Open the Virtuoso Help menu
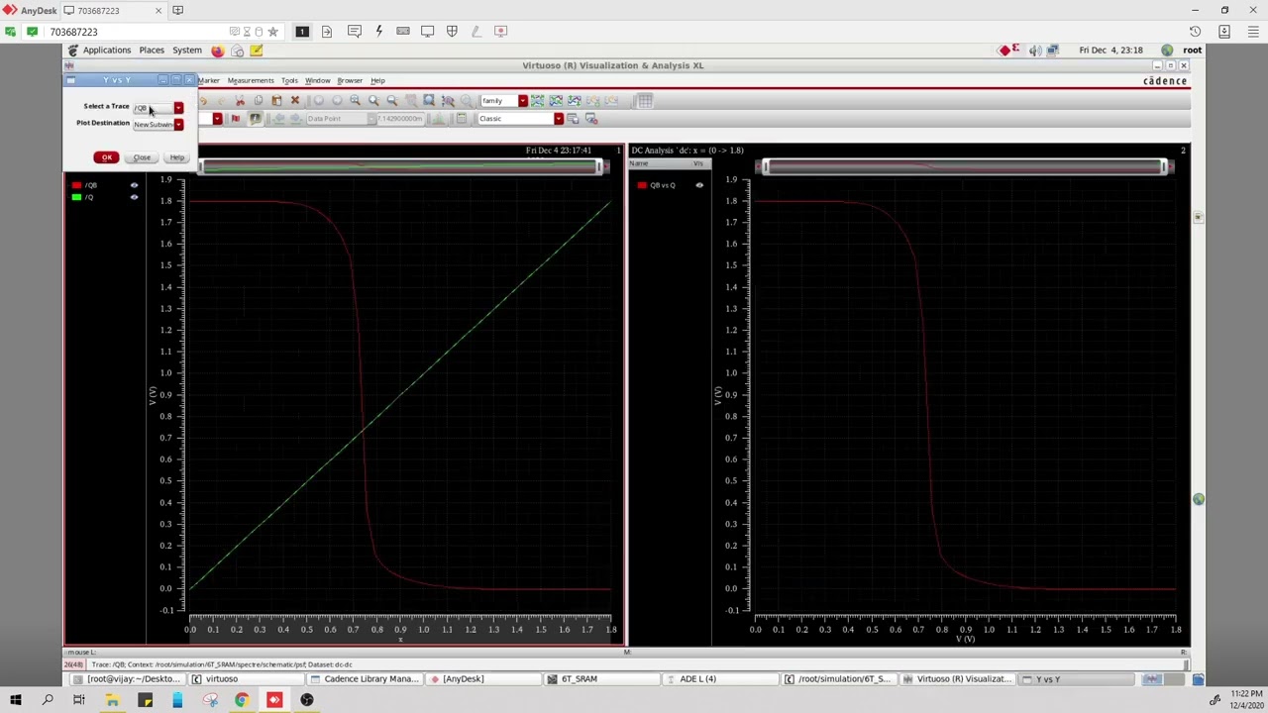1268x713 pixels. [377, 80]
